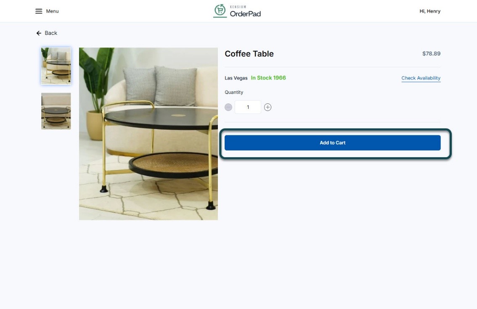Click the Coffee Table product title

[249, 54]
